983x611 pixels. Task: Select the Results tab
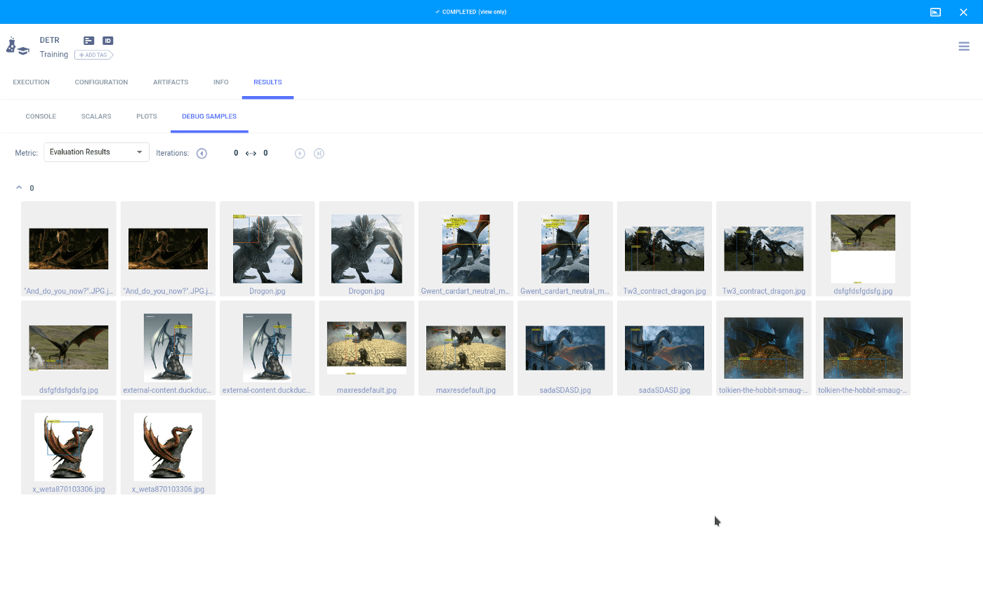click(x=268, y=82)
